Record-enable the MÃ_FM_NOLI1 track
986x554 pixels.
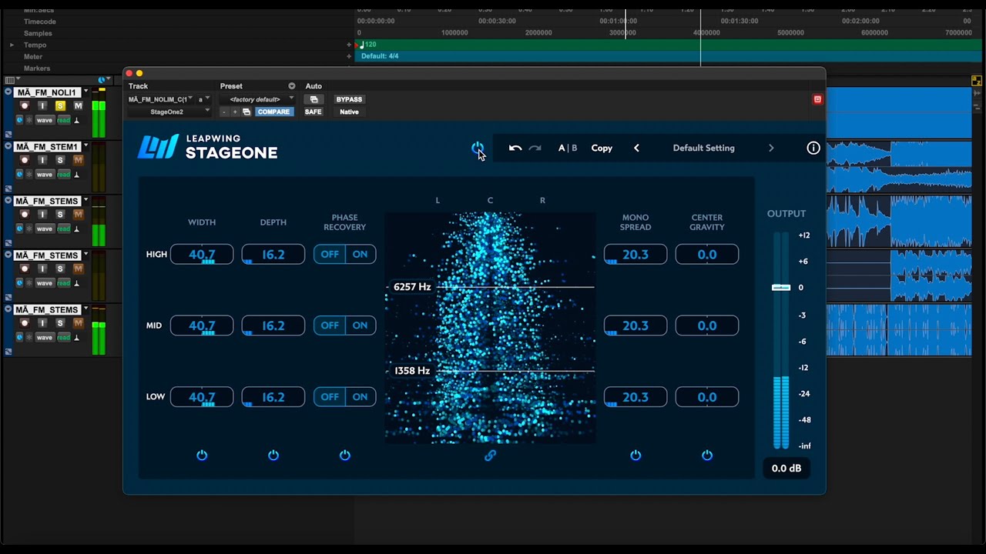click(25, 105)
